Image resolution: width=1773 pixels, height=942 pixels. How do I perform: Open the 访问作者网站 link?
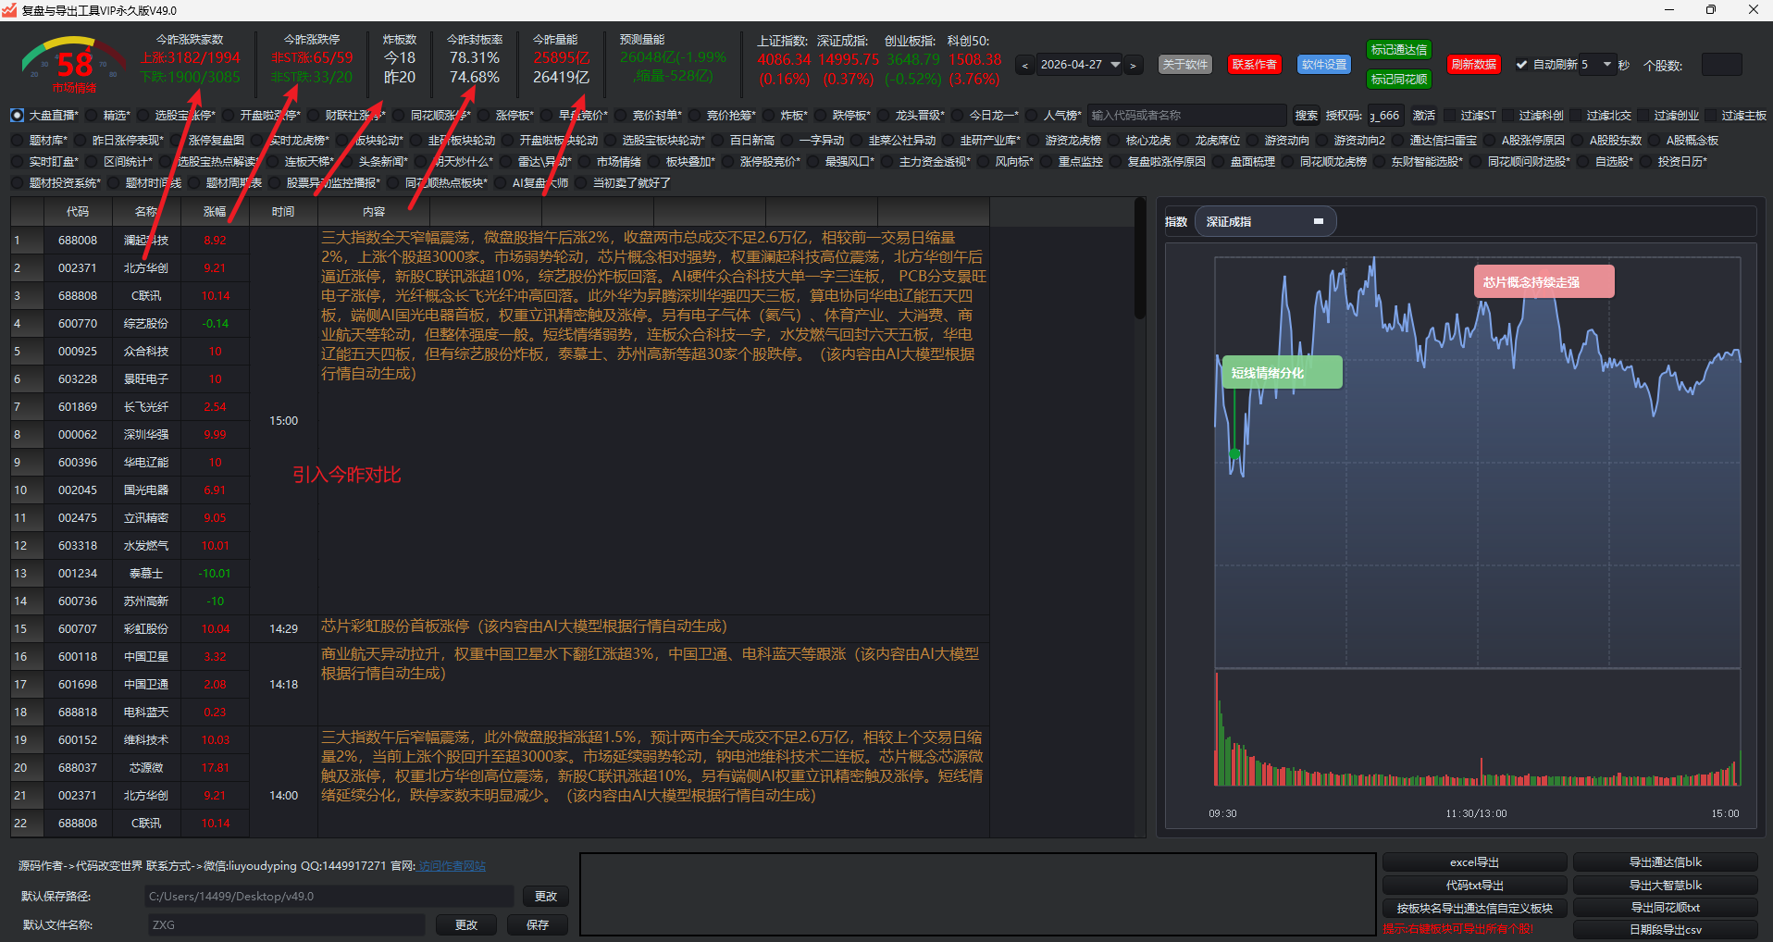pos(452,866)
